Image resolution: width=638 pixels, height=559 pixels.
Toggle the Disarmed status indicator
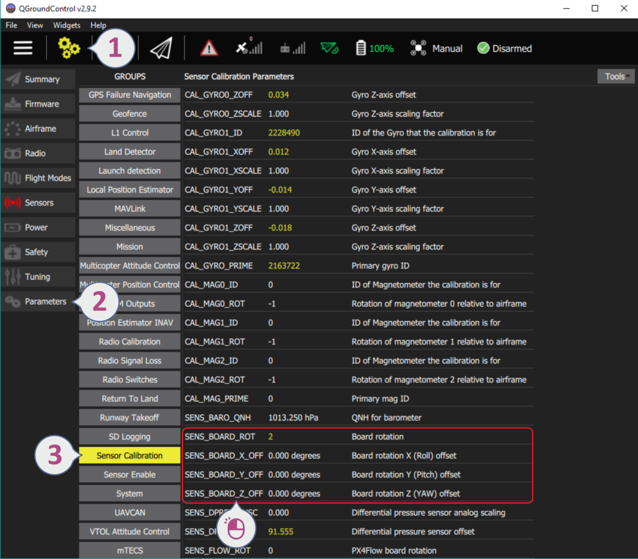(504, 48)
